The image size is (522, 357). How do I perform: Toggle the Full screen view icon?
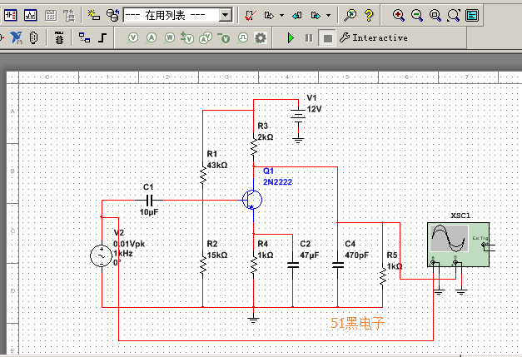pos(472,15)
